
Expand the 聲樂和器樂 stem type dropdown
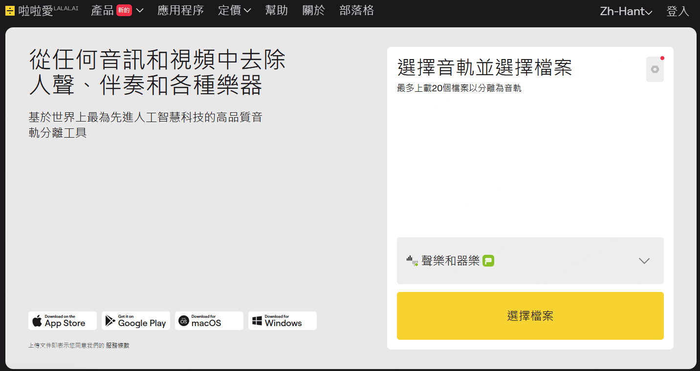[x=644, y=261]
